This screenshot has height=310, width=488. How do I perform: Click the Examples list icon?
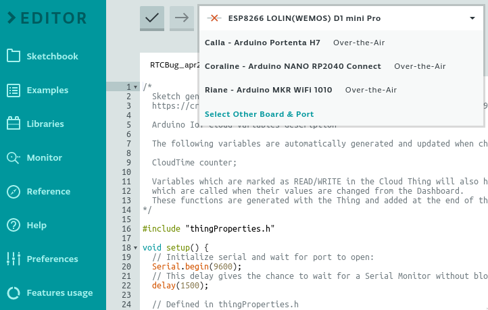(x=14, y=91)
